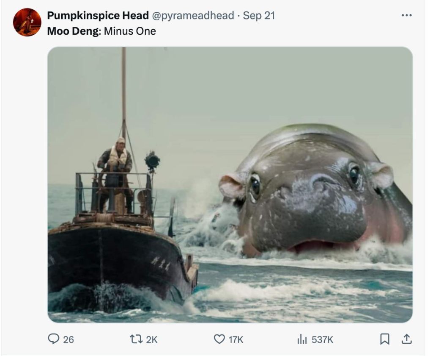Click the 537K views count
The width and height of the screenshot is (433, 356).
pyautogui.click(x=322, y=339)
